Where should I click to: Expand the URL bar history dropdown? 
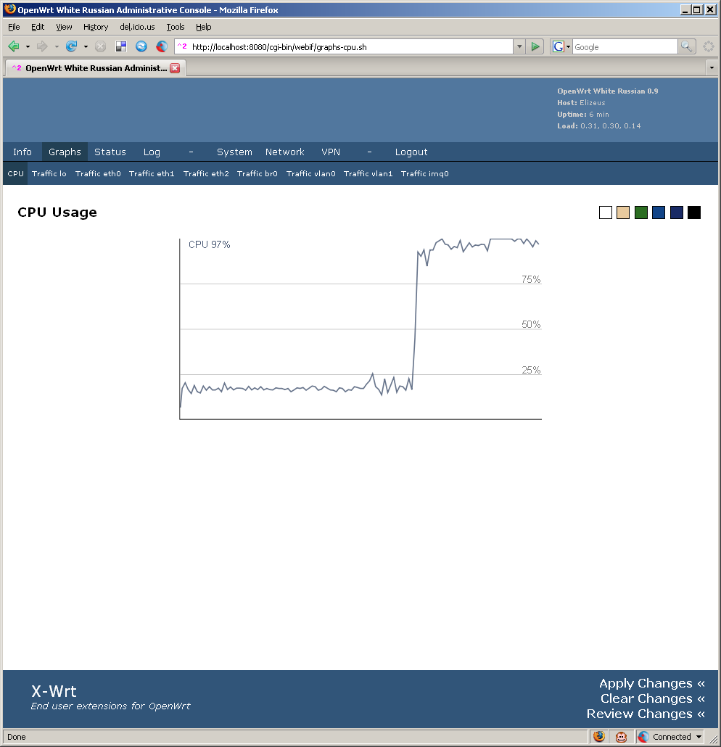coord(519,46)
